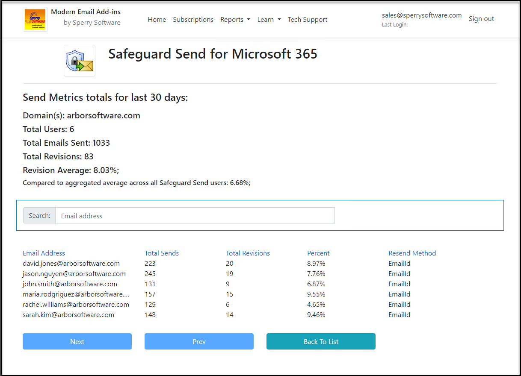
Task: Sort by Percent column header
Action: coord(318,253)
